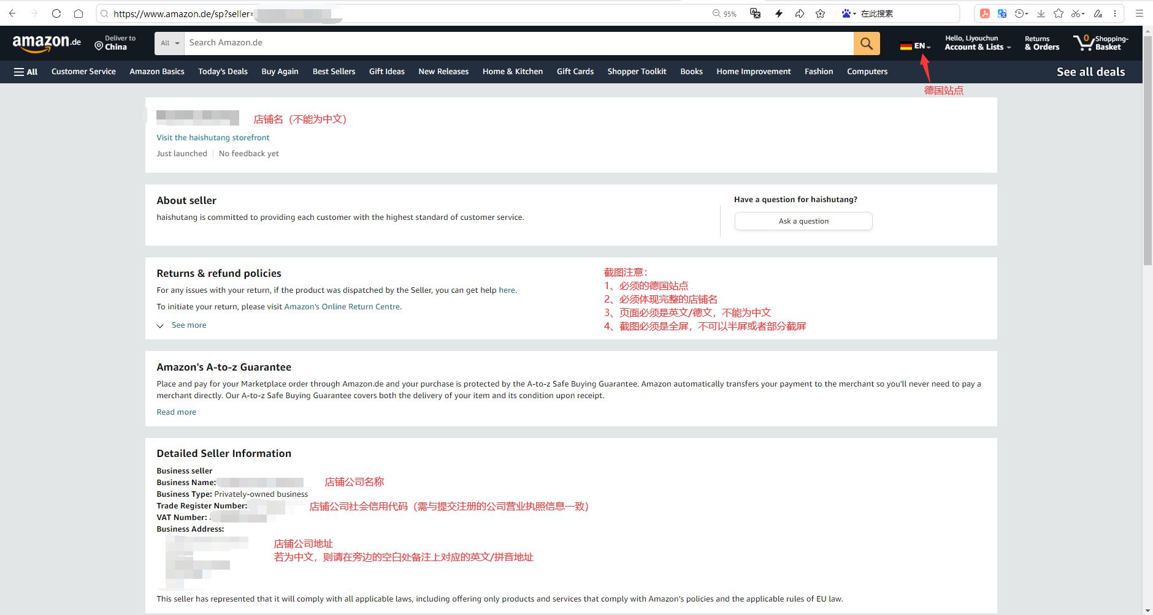
Task: Open Fashion category in nav bar
Action: [x=819, y=72]
